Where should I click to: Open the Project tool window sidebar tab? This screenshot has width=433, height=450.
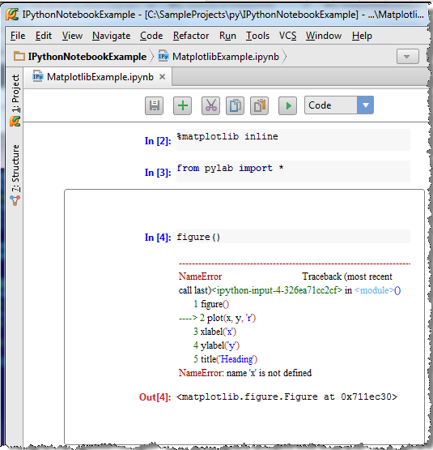pos(15,100)
